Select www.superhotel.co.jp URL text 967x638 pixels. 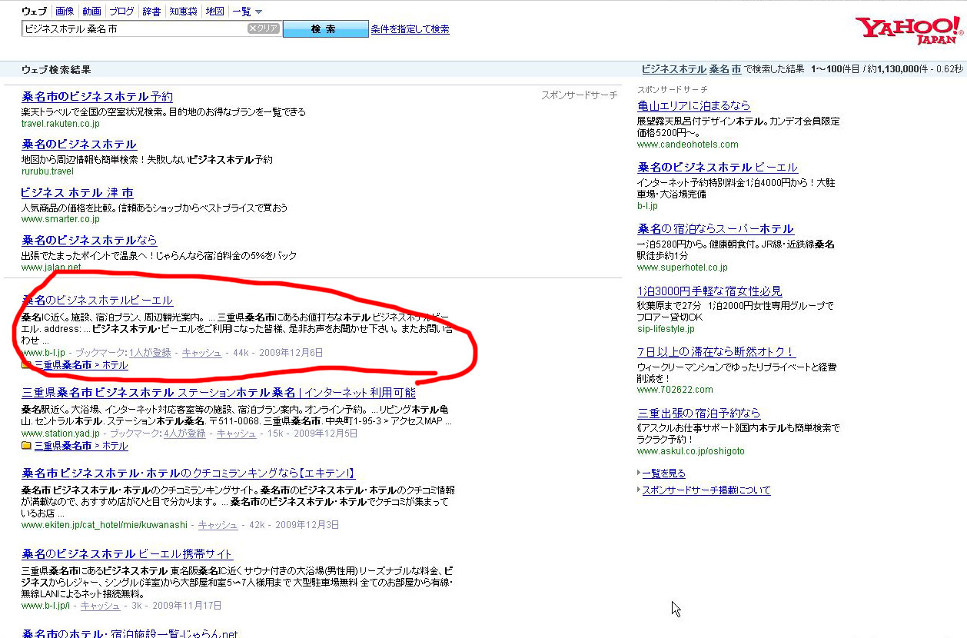pyautogui.click(x=682, y=267)
